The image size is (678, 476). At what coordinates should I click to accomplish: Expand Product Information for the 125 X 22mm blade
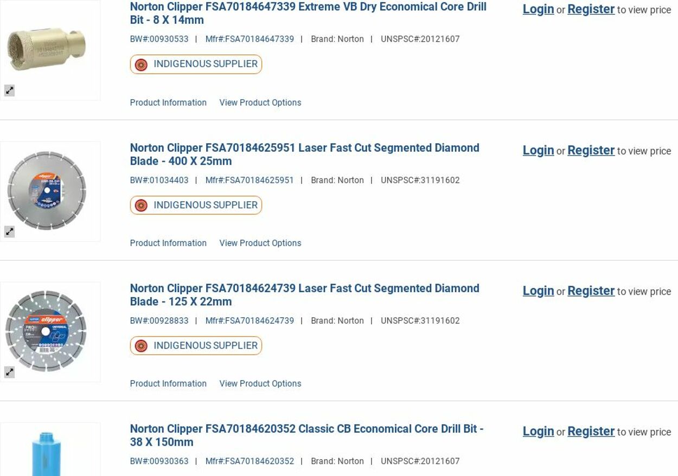tap(168, 383)
